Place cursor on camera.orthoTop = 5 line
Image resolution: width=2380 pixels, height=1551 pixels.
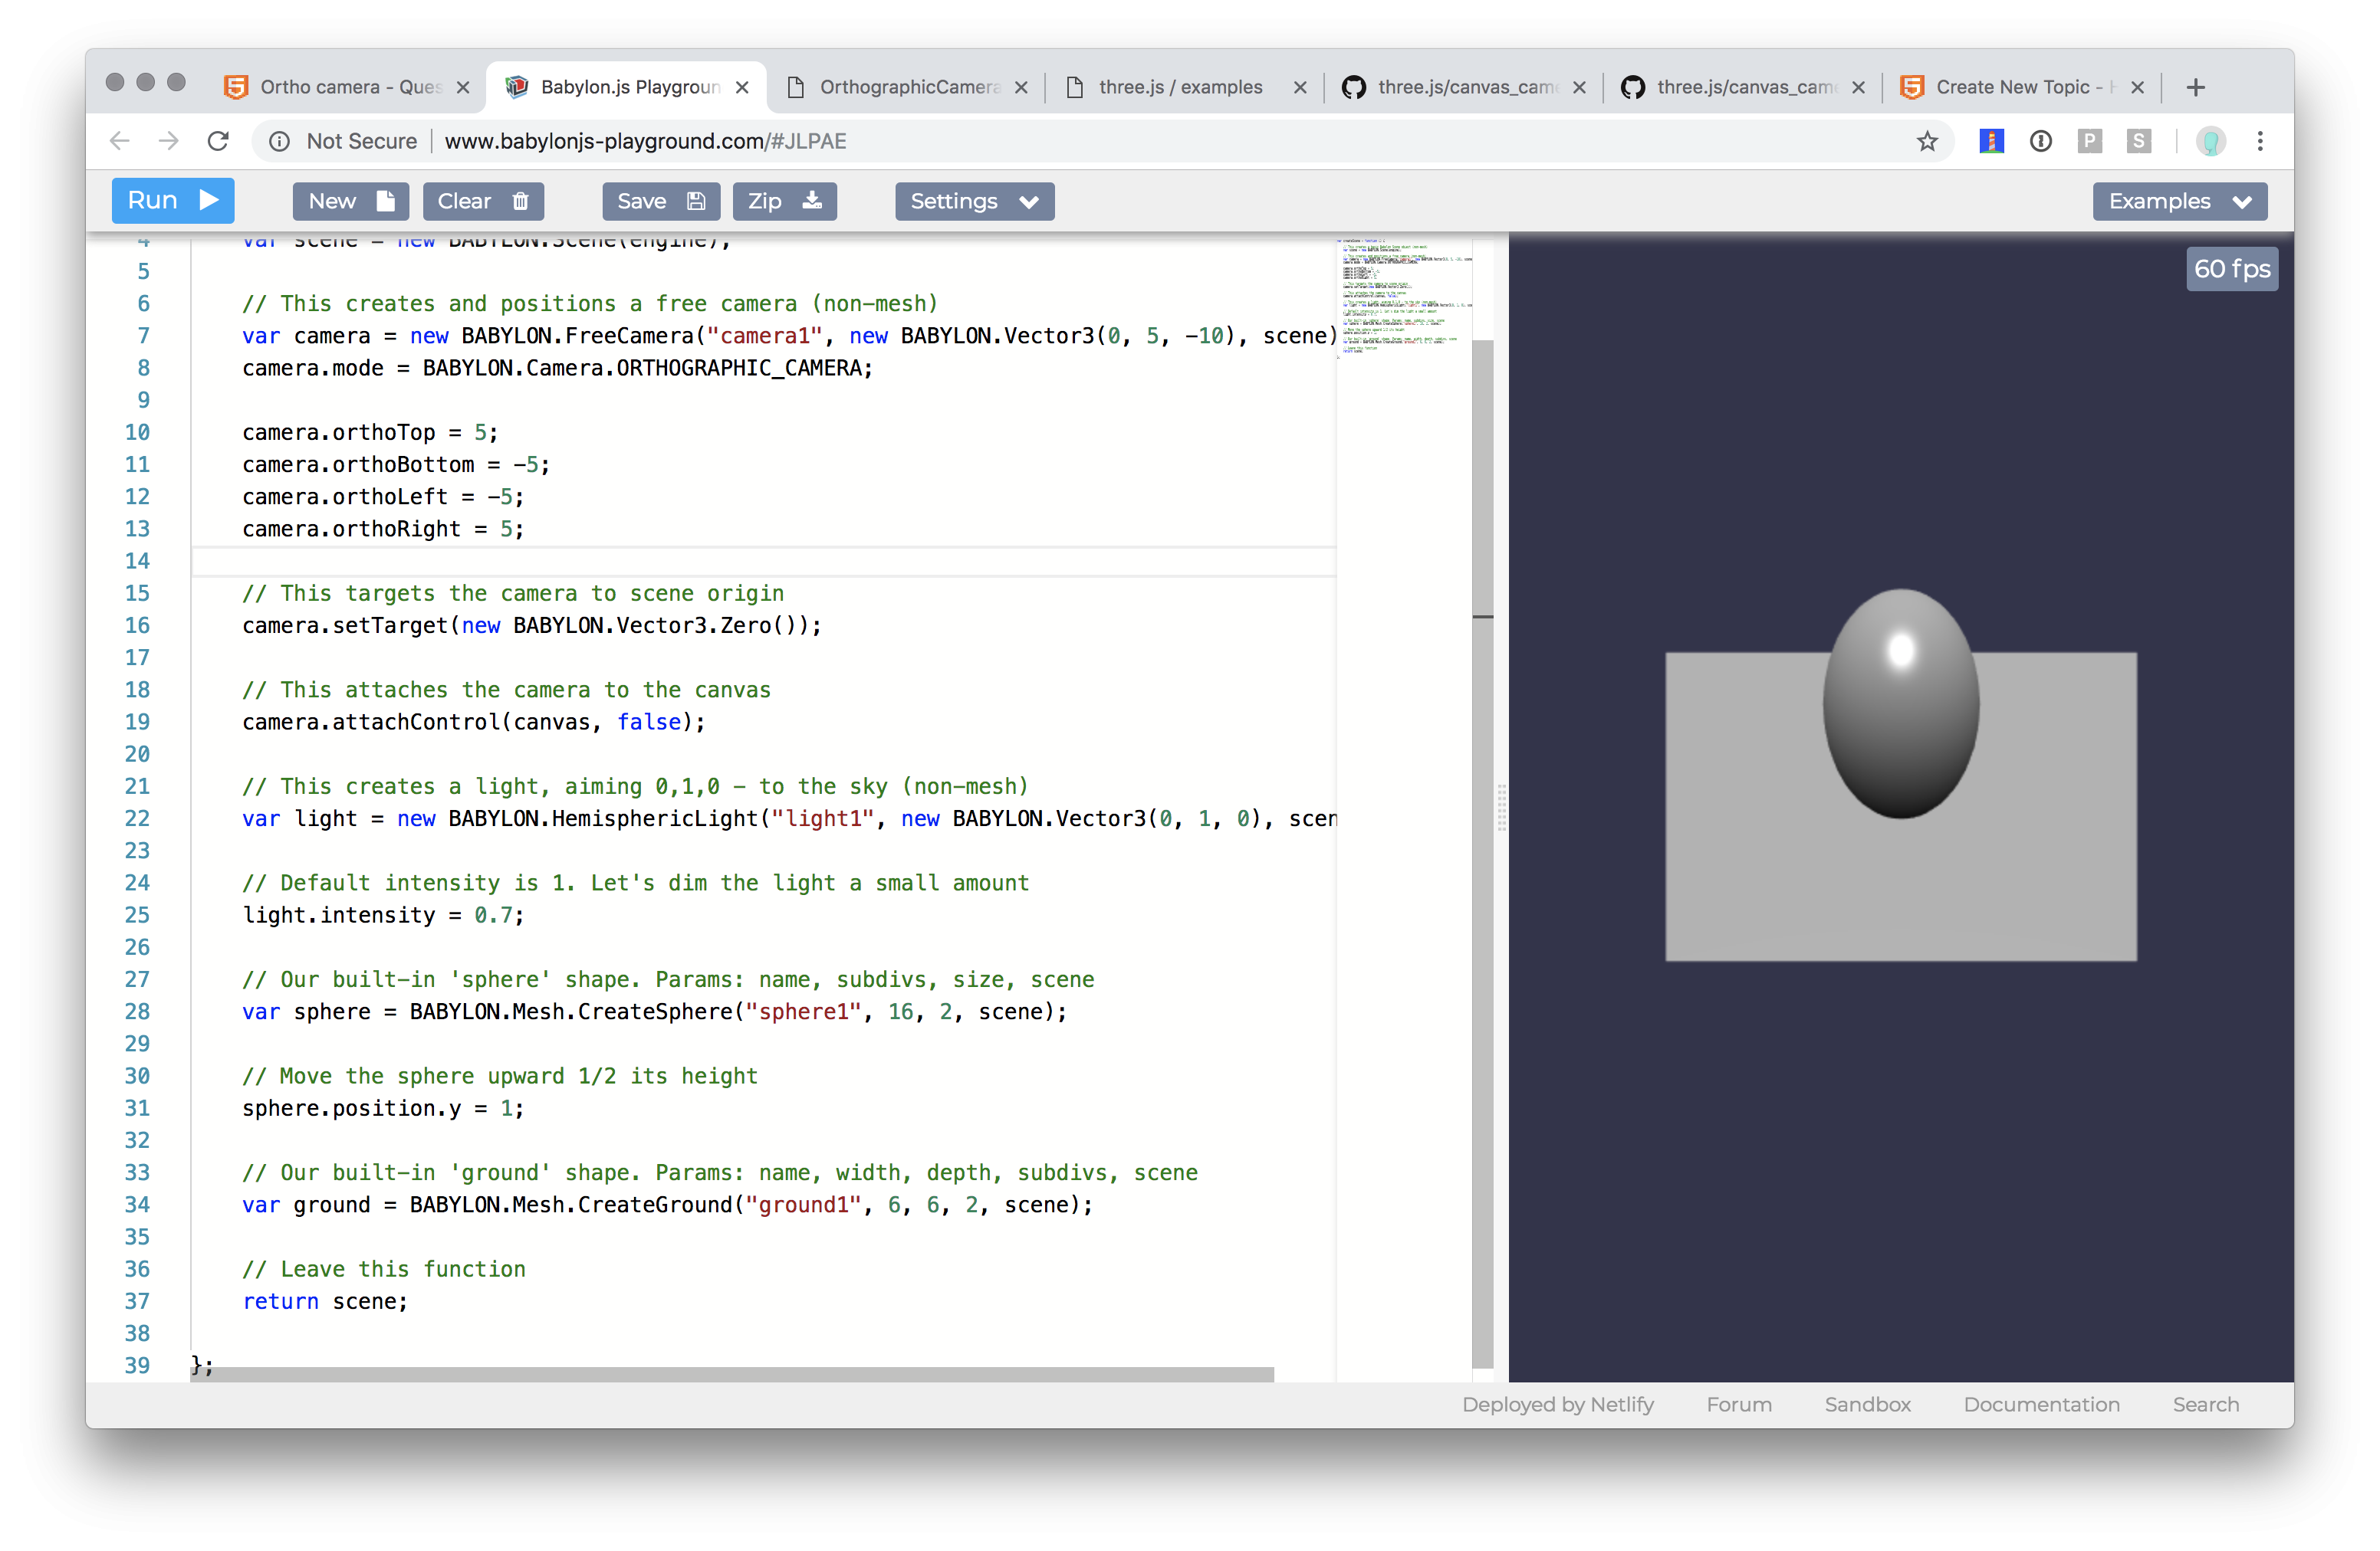pyautogui.click(x=370, y=433)
